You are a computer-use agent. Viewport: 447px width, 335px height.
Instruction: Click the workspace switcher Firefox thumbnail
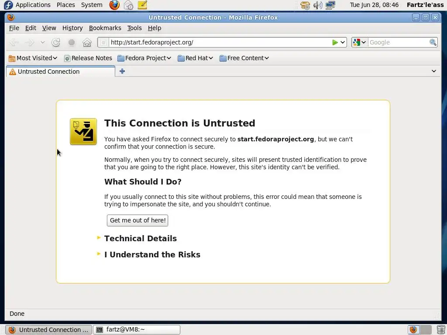(x=413, y=330)
